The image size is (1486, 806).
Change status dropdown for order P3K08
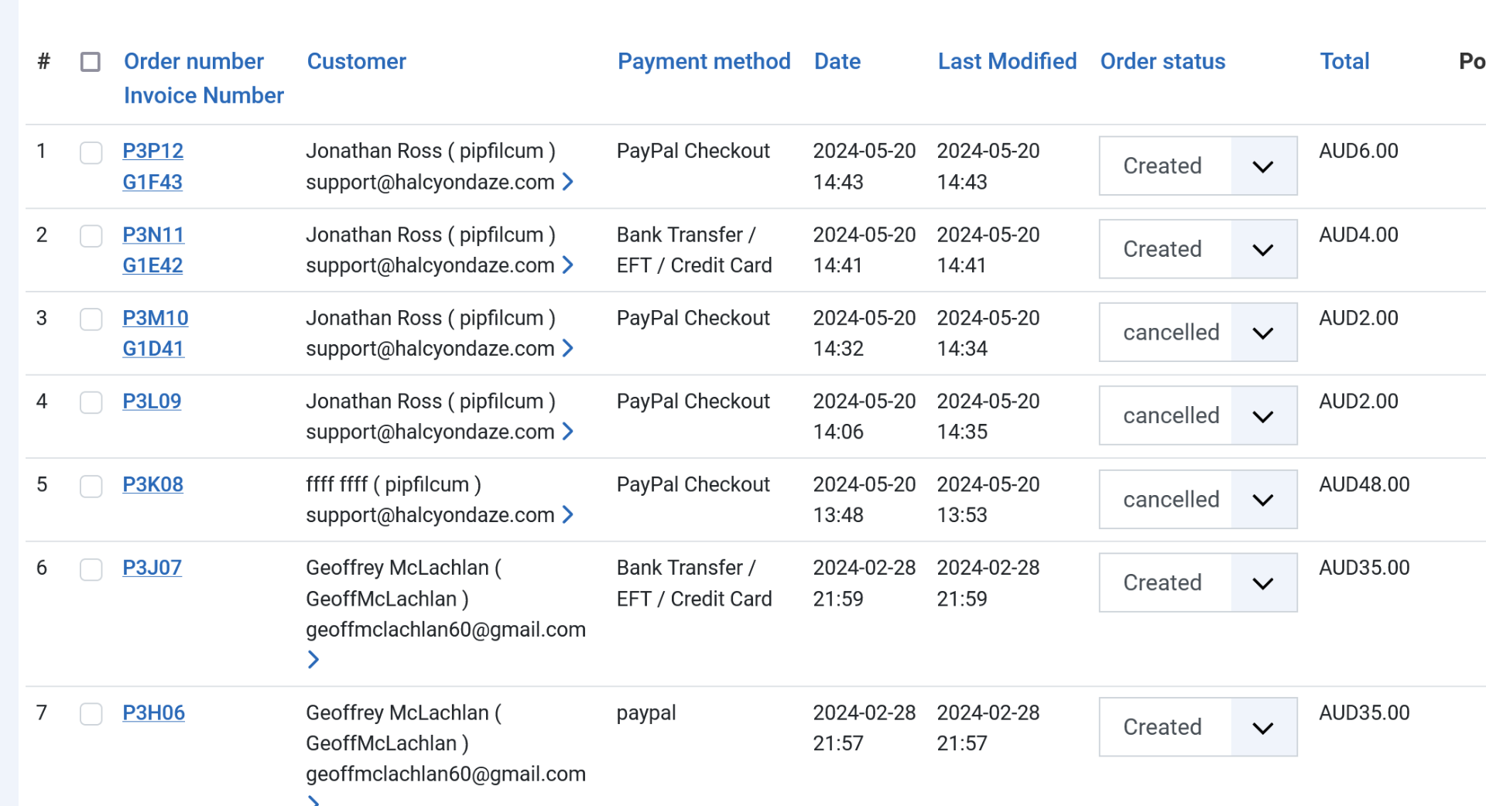[1197, 500]
